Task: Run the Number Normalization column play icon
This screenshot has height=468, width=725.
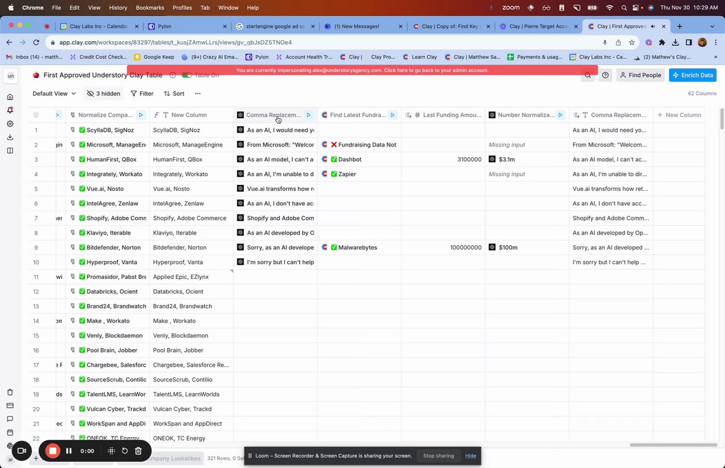Action: (x=560, y=115)
